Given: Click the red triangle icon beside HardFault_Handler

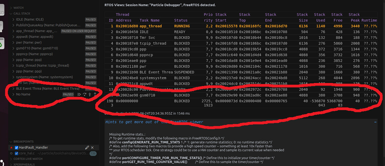Looking at the screenshot, I should coord(11,147).
